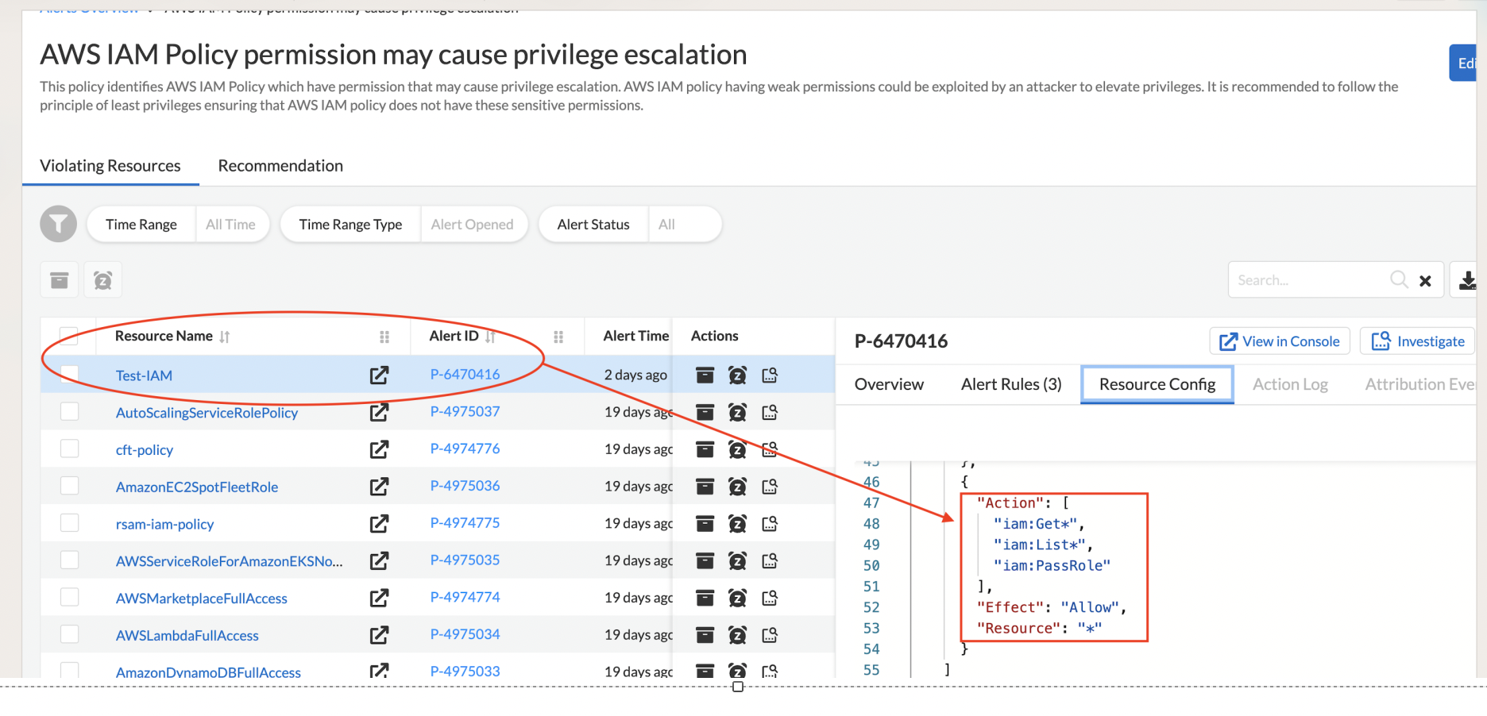The image size is (1487, 716).
Task: Snooze alert P-4974774 with clock icon
Action: tap(737, 598)
